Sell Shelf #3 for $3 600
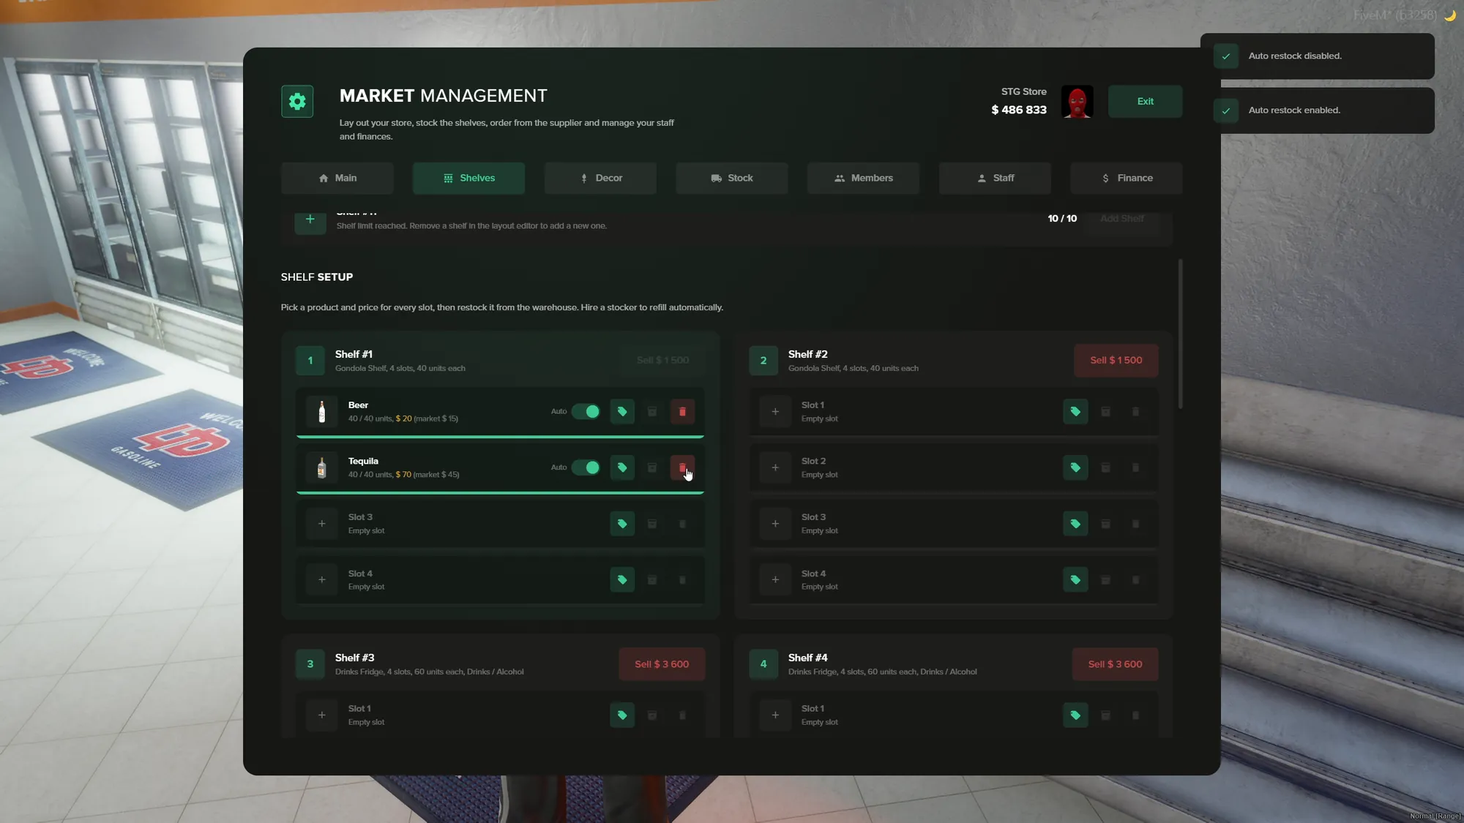The height and width of the screenshot is (823, 1464). 662,664
